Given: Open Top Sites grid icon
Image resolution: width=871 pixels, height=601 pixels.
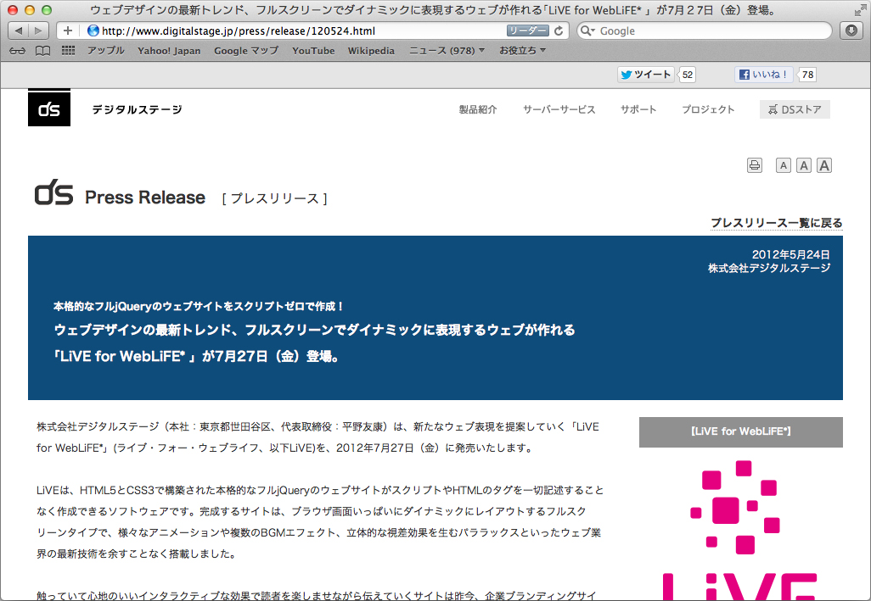Looking at the screenshot, I should coord(68,51).
